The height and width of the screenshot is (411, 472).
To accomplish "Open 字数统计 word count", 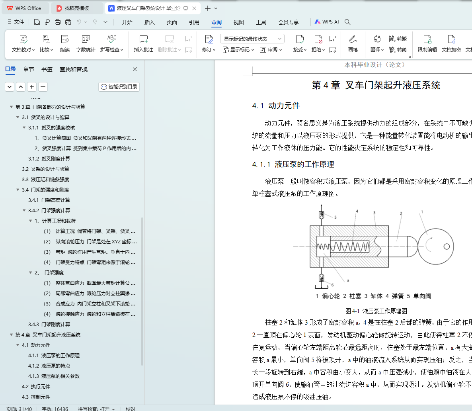I will click(x=86, y=43).
